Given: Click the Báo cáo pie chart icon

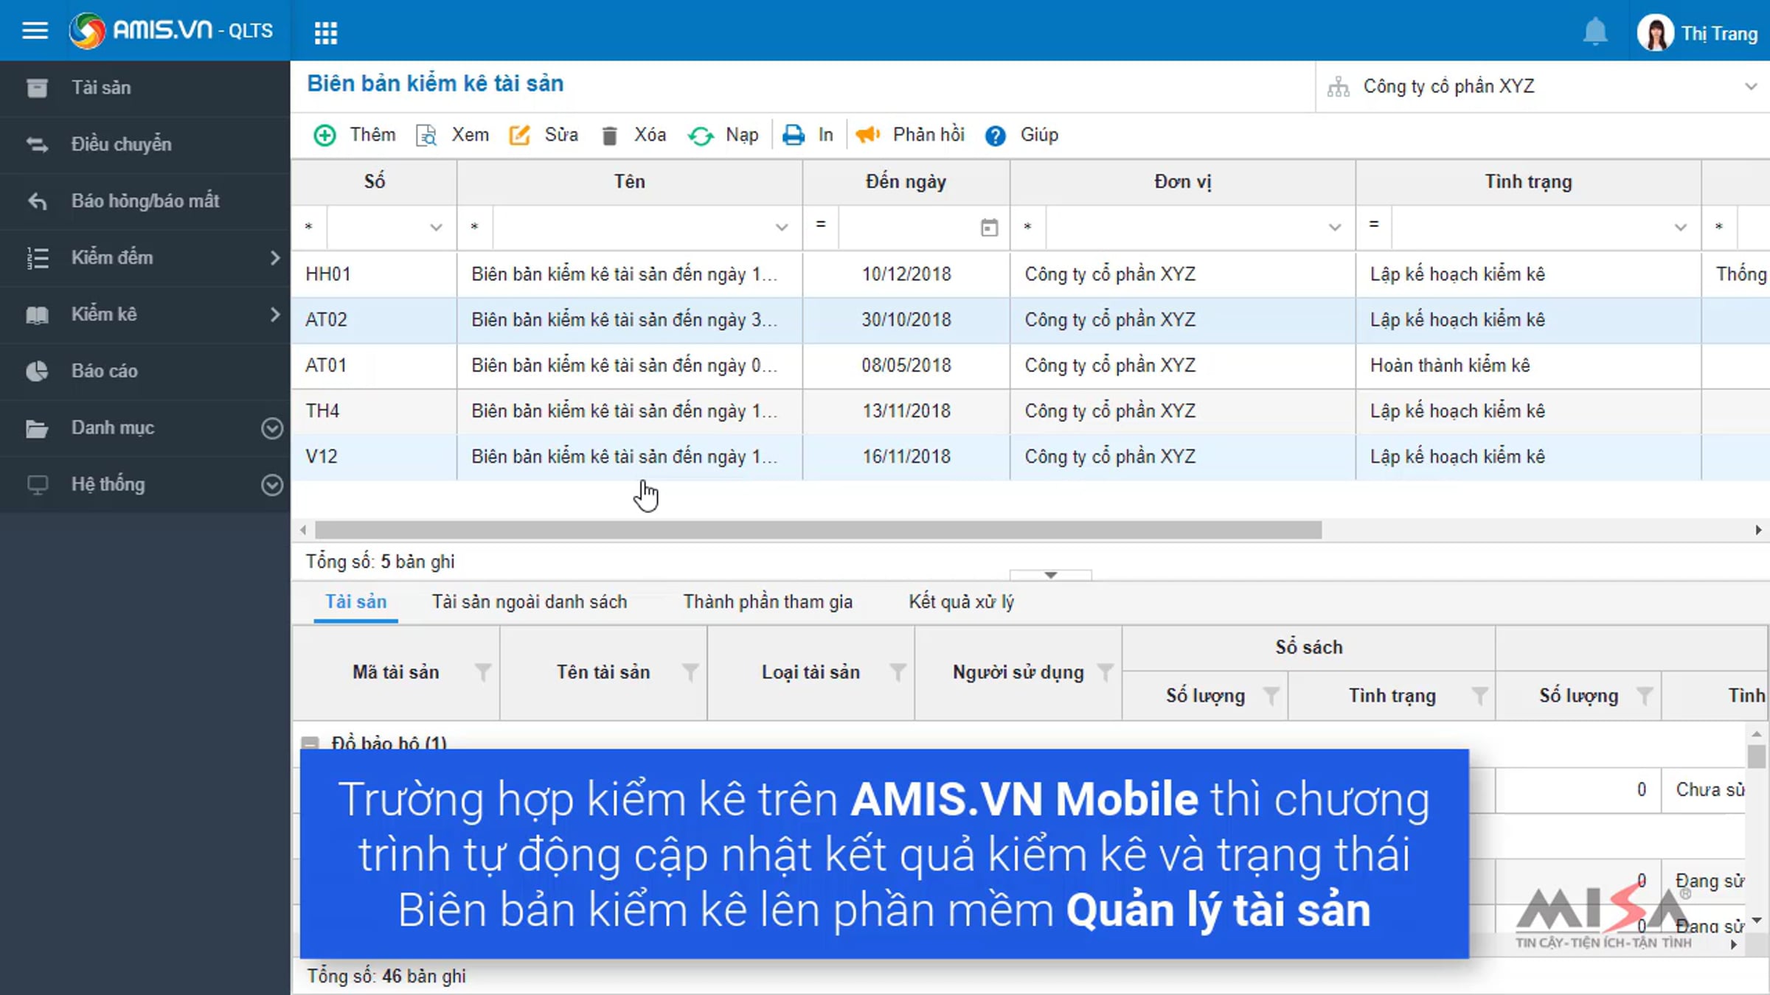Looking at the screenshot, I should 37,371.
